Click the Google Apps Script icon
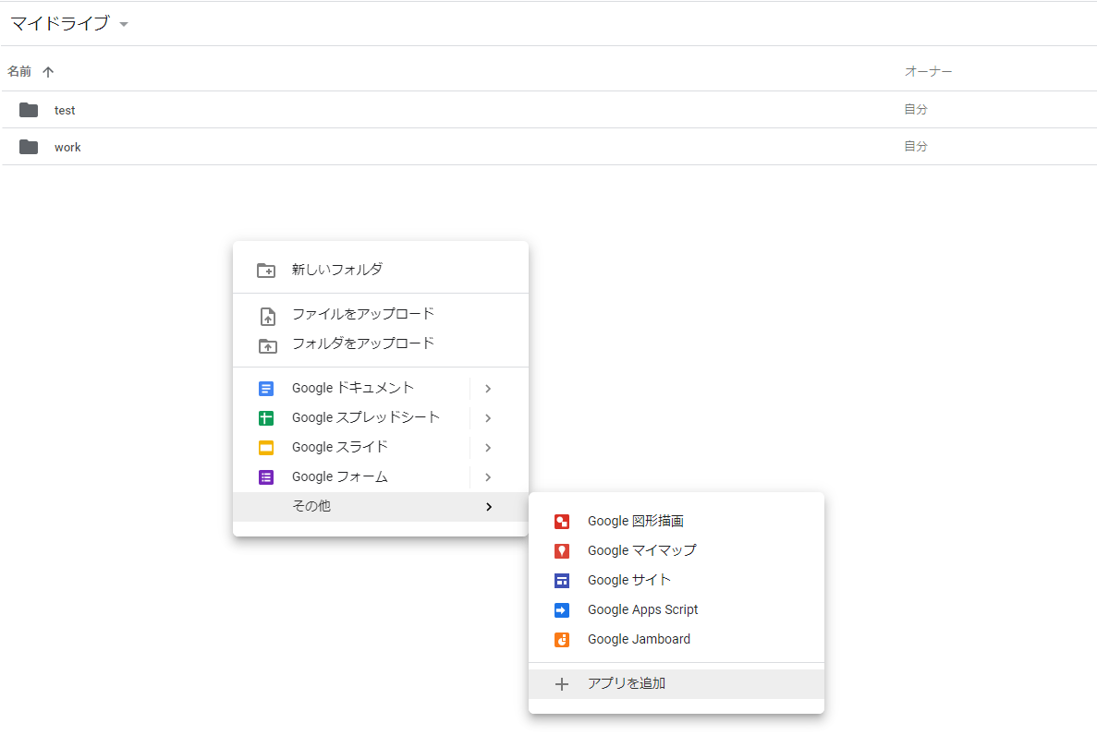The height and width of the screenshot is (735, 1097). coord(562,609)
